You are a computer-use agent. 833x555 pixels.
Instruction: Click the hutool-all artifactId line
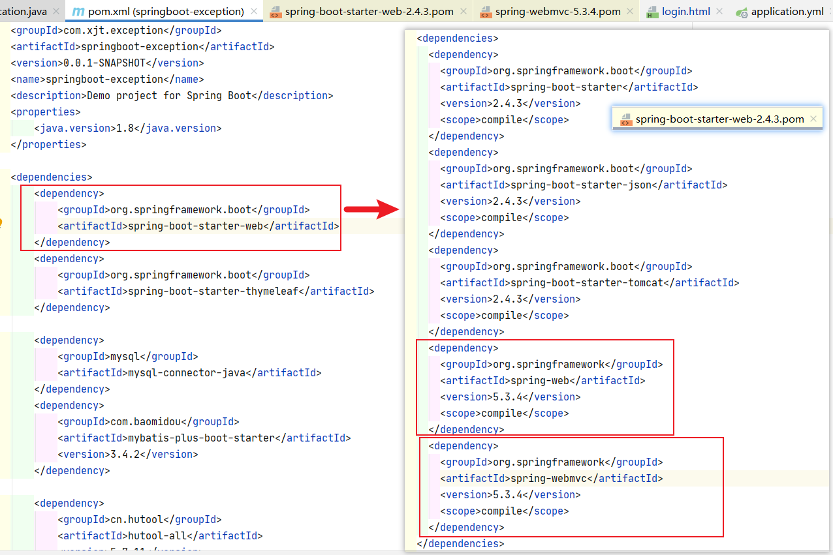click(160, 536)
